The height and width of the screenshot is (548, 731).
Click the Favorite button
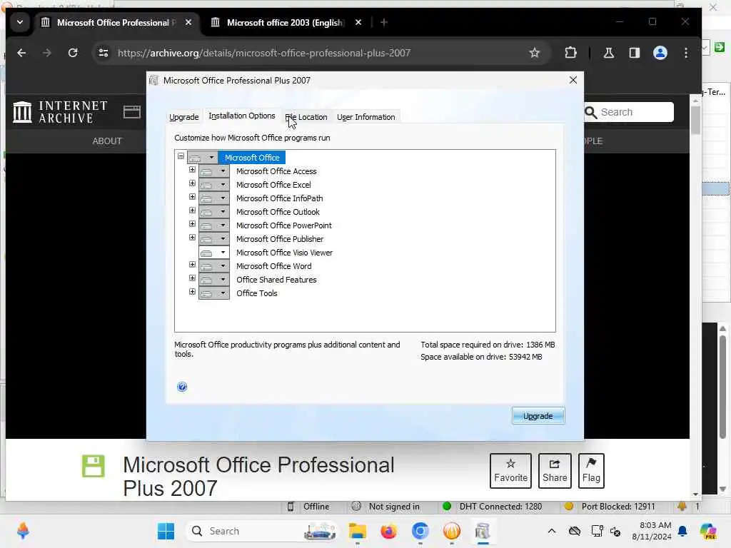click(510, 471)
